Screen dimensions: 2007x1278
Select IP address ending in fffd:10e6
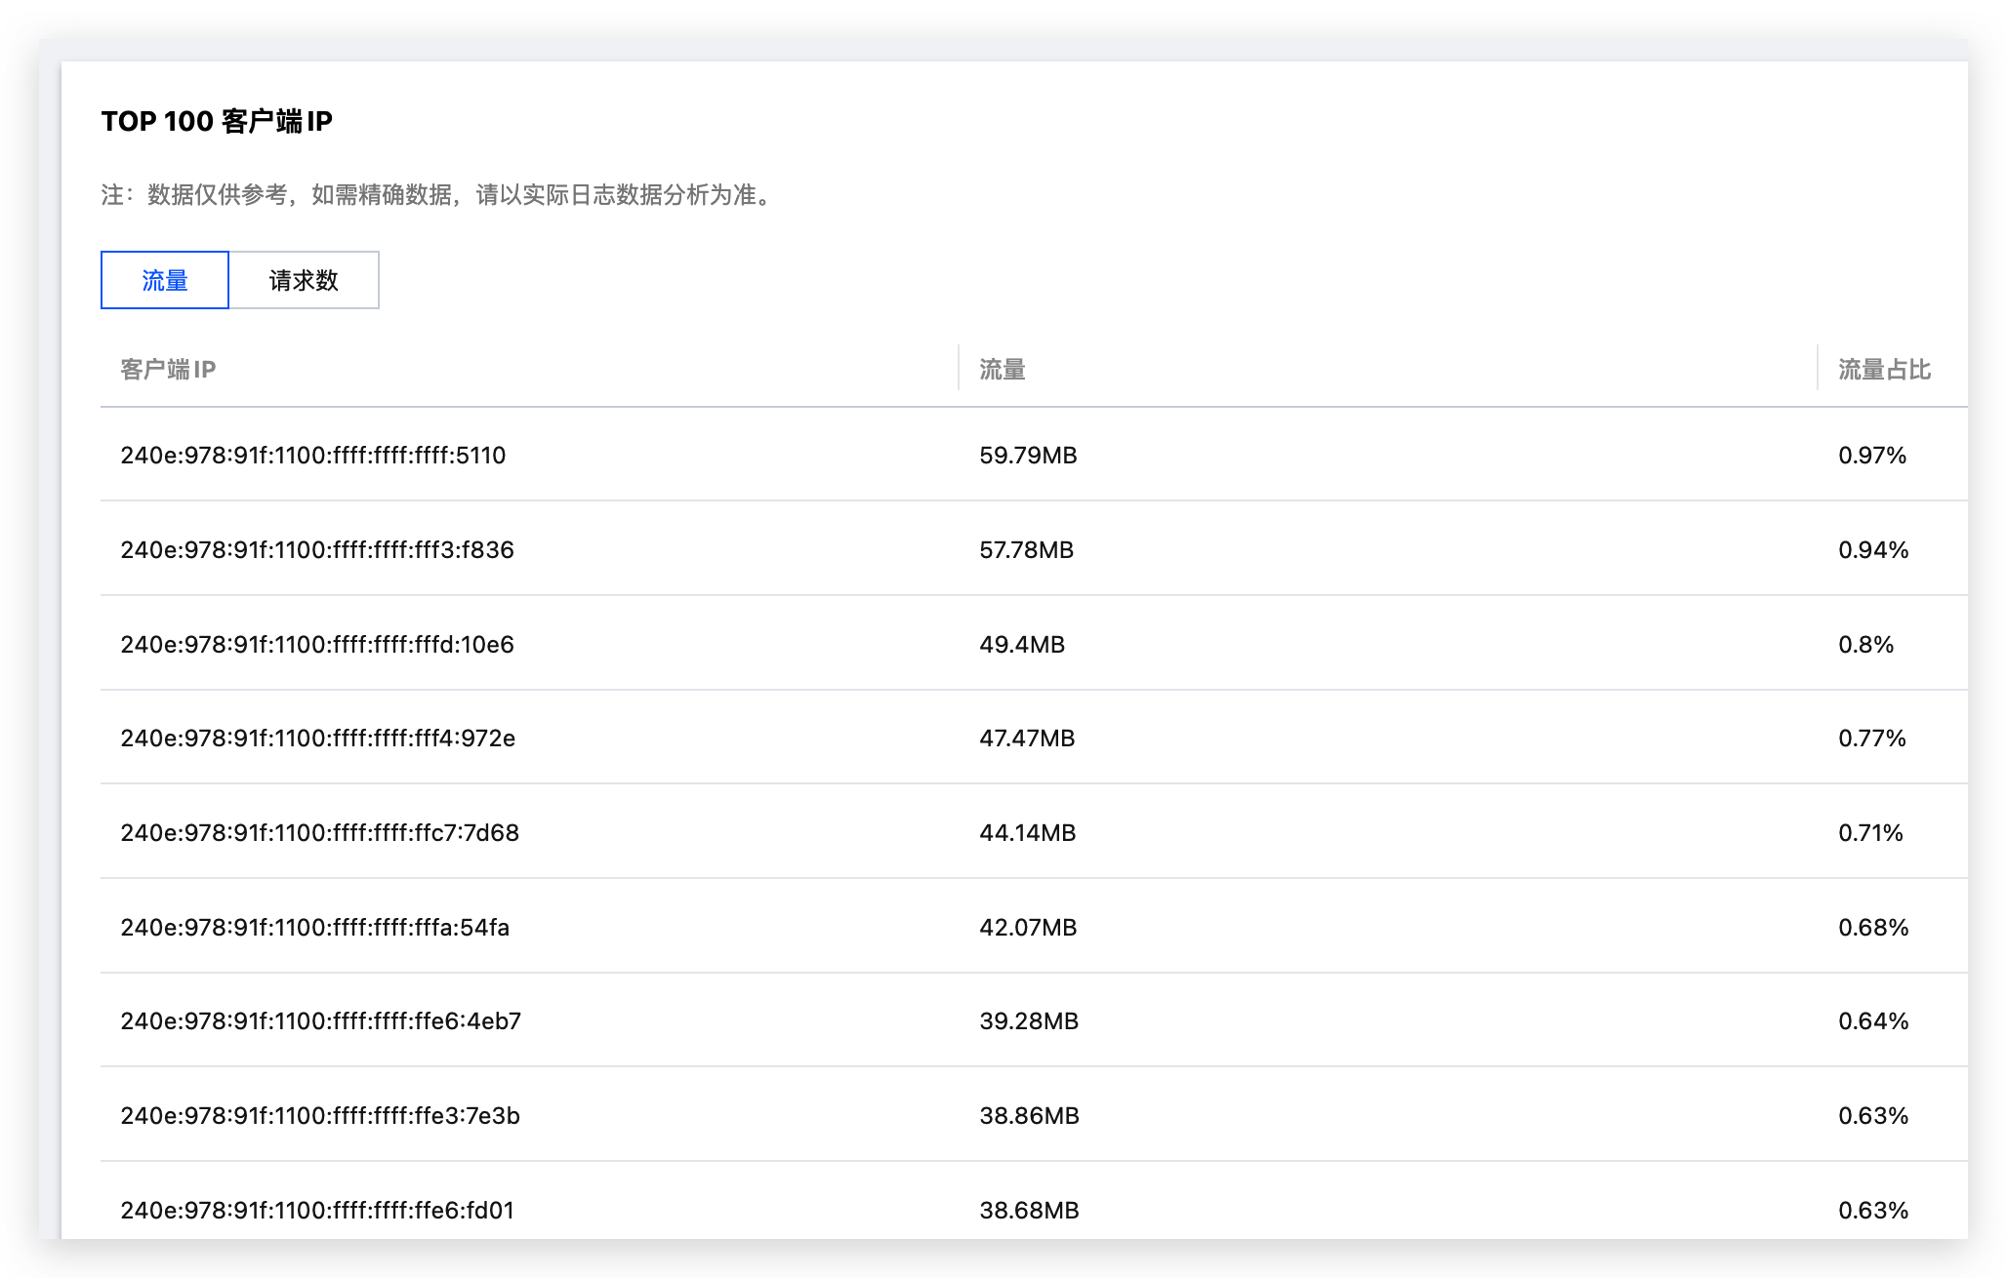click(x=316, y=645)
